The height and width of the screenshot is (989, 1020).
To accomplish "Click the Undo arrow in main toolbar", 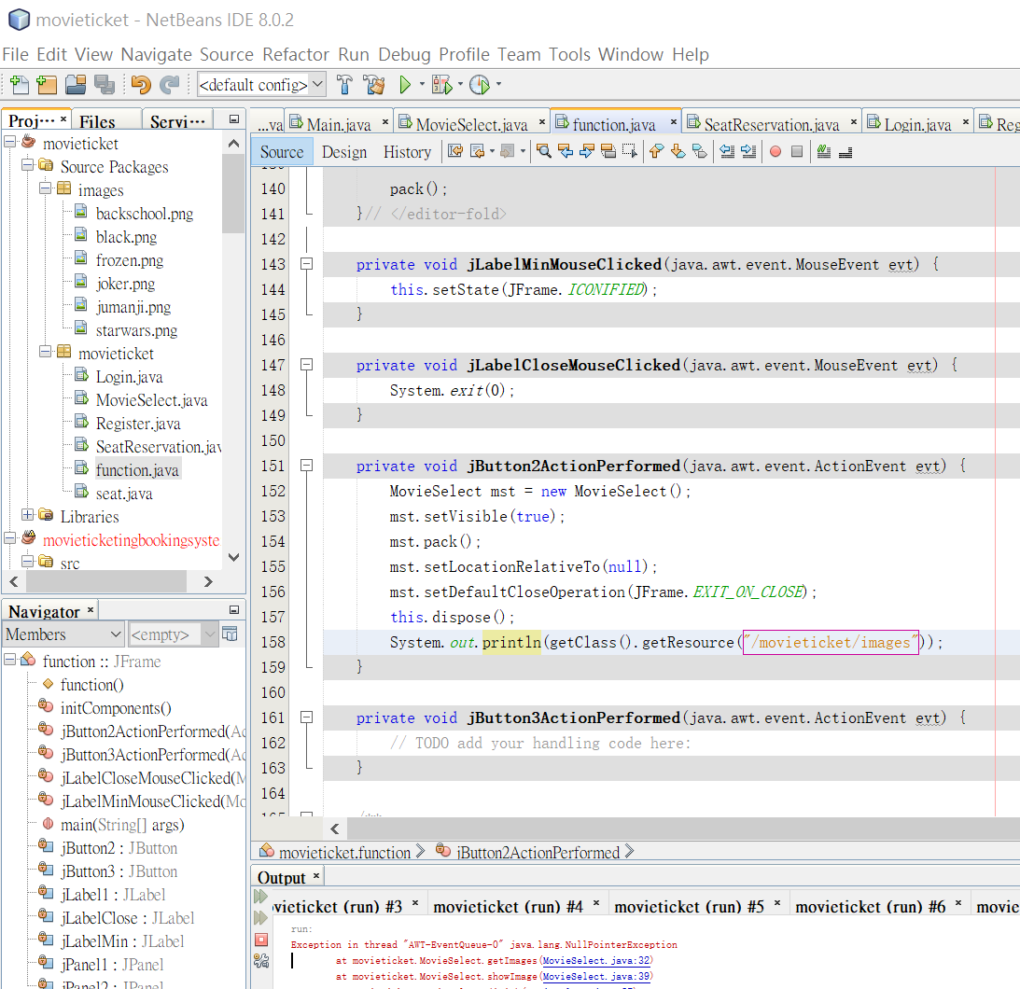I will pos(141,85).
